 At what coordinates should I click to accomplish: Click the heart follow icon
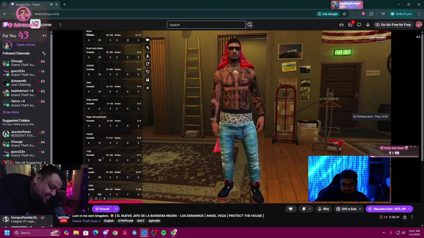pos(291,209)
